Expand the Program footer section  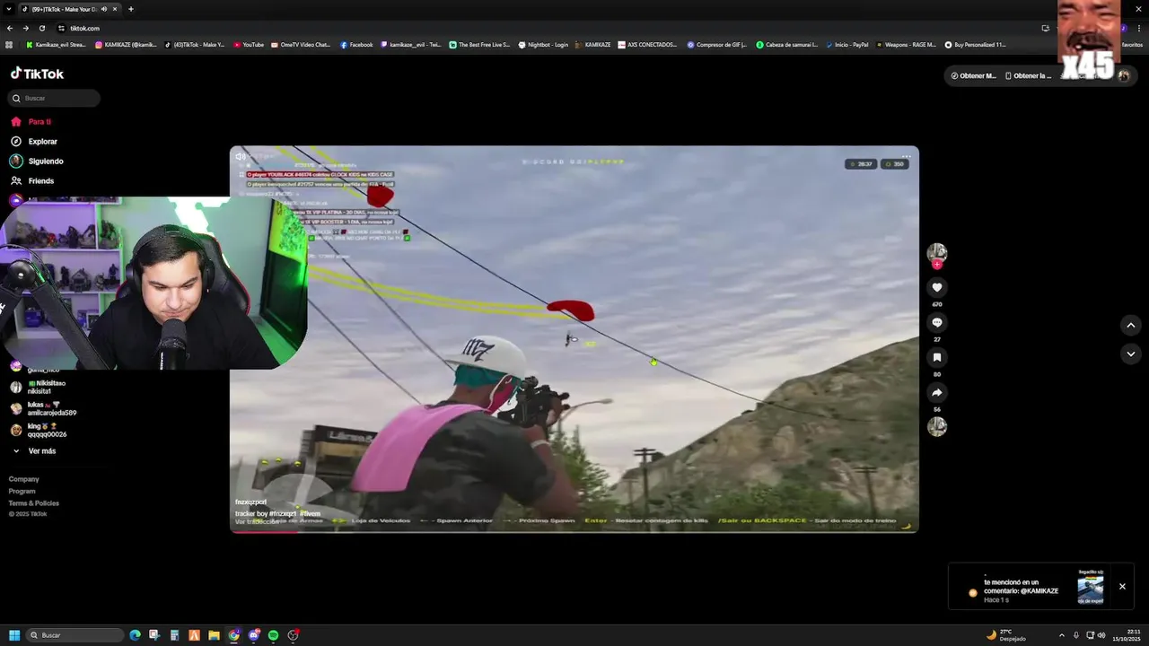click(22, 491)
